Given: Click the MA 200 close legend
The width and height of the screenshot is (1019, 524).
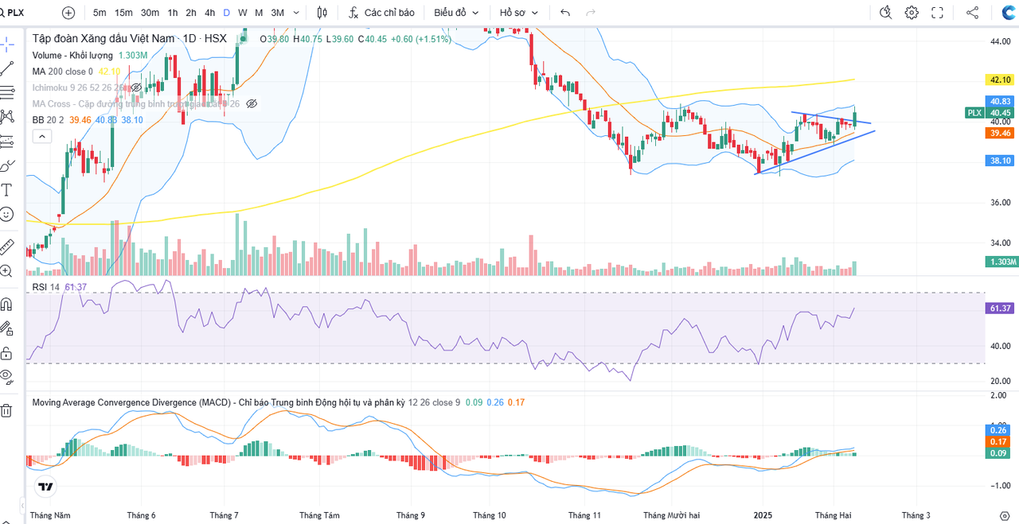Looking at the screenshot, I should point(62,72).
